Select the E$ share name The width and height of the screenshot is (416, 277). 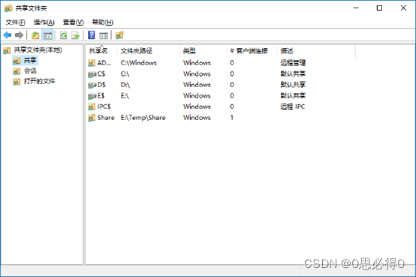101,95
